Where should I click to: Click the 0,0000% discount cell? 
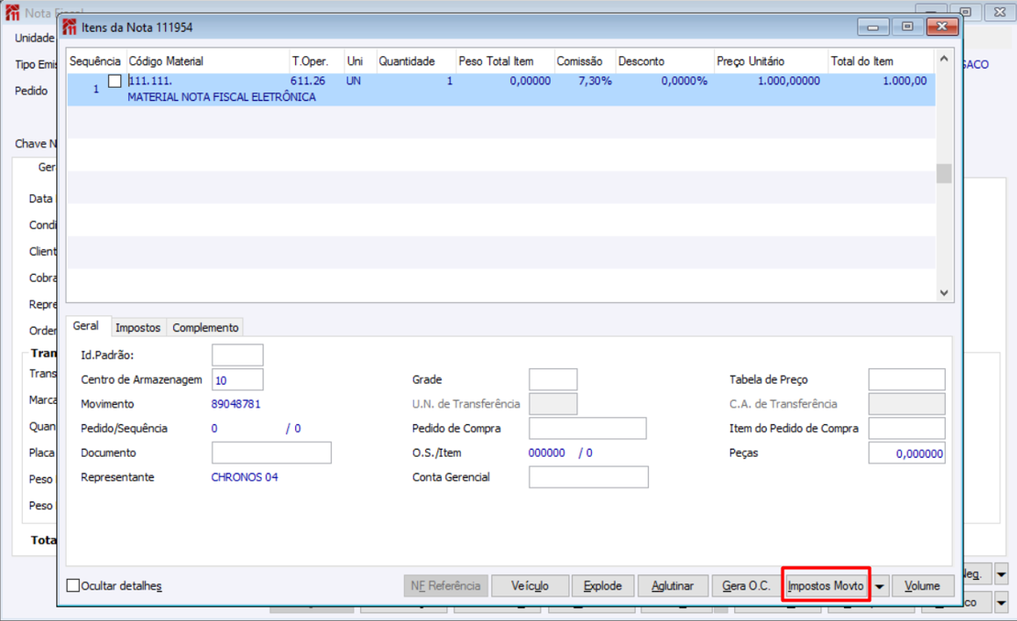tap(683, 81)
